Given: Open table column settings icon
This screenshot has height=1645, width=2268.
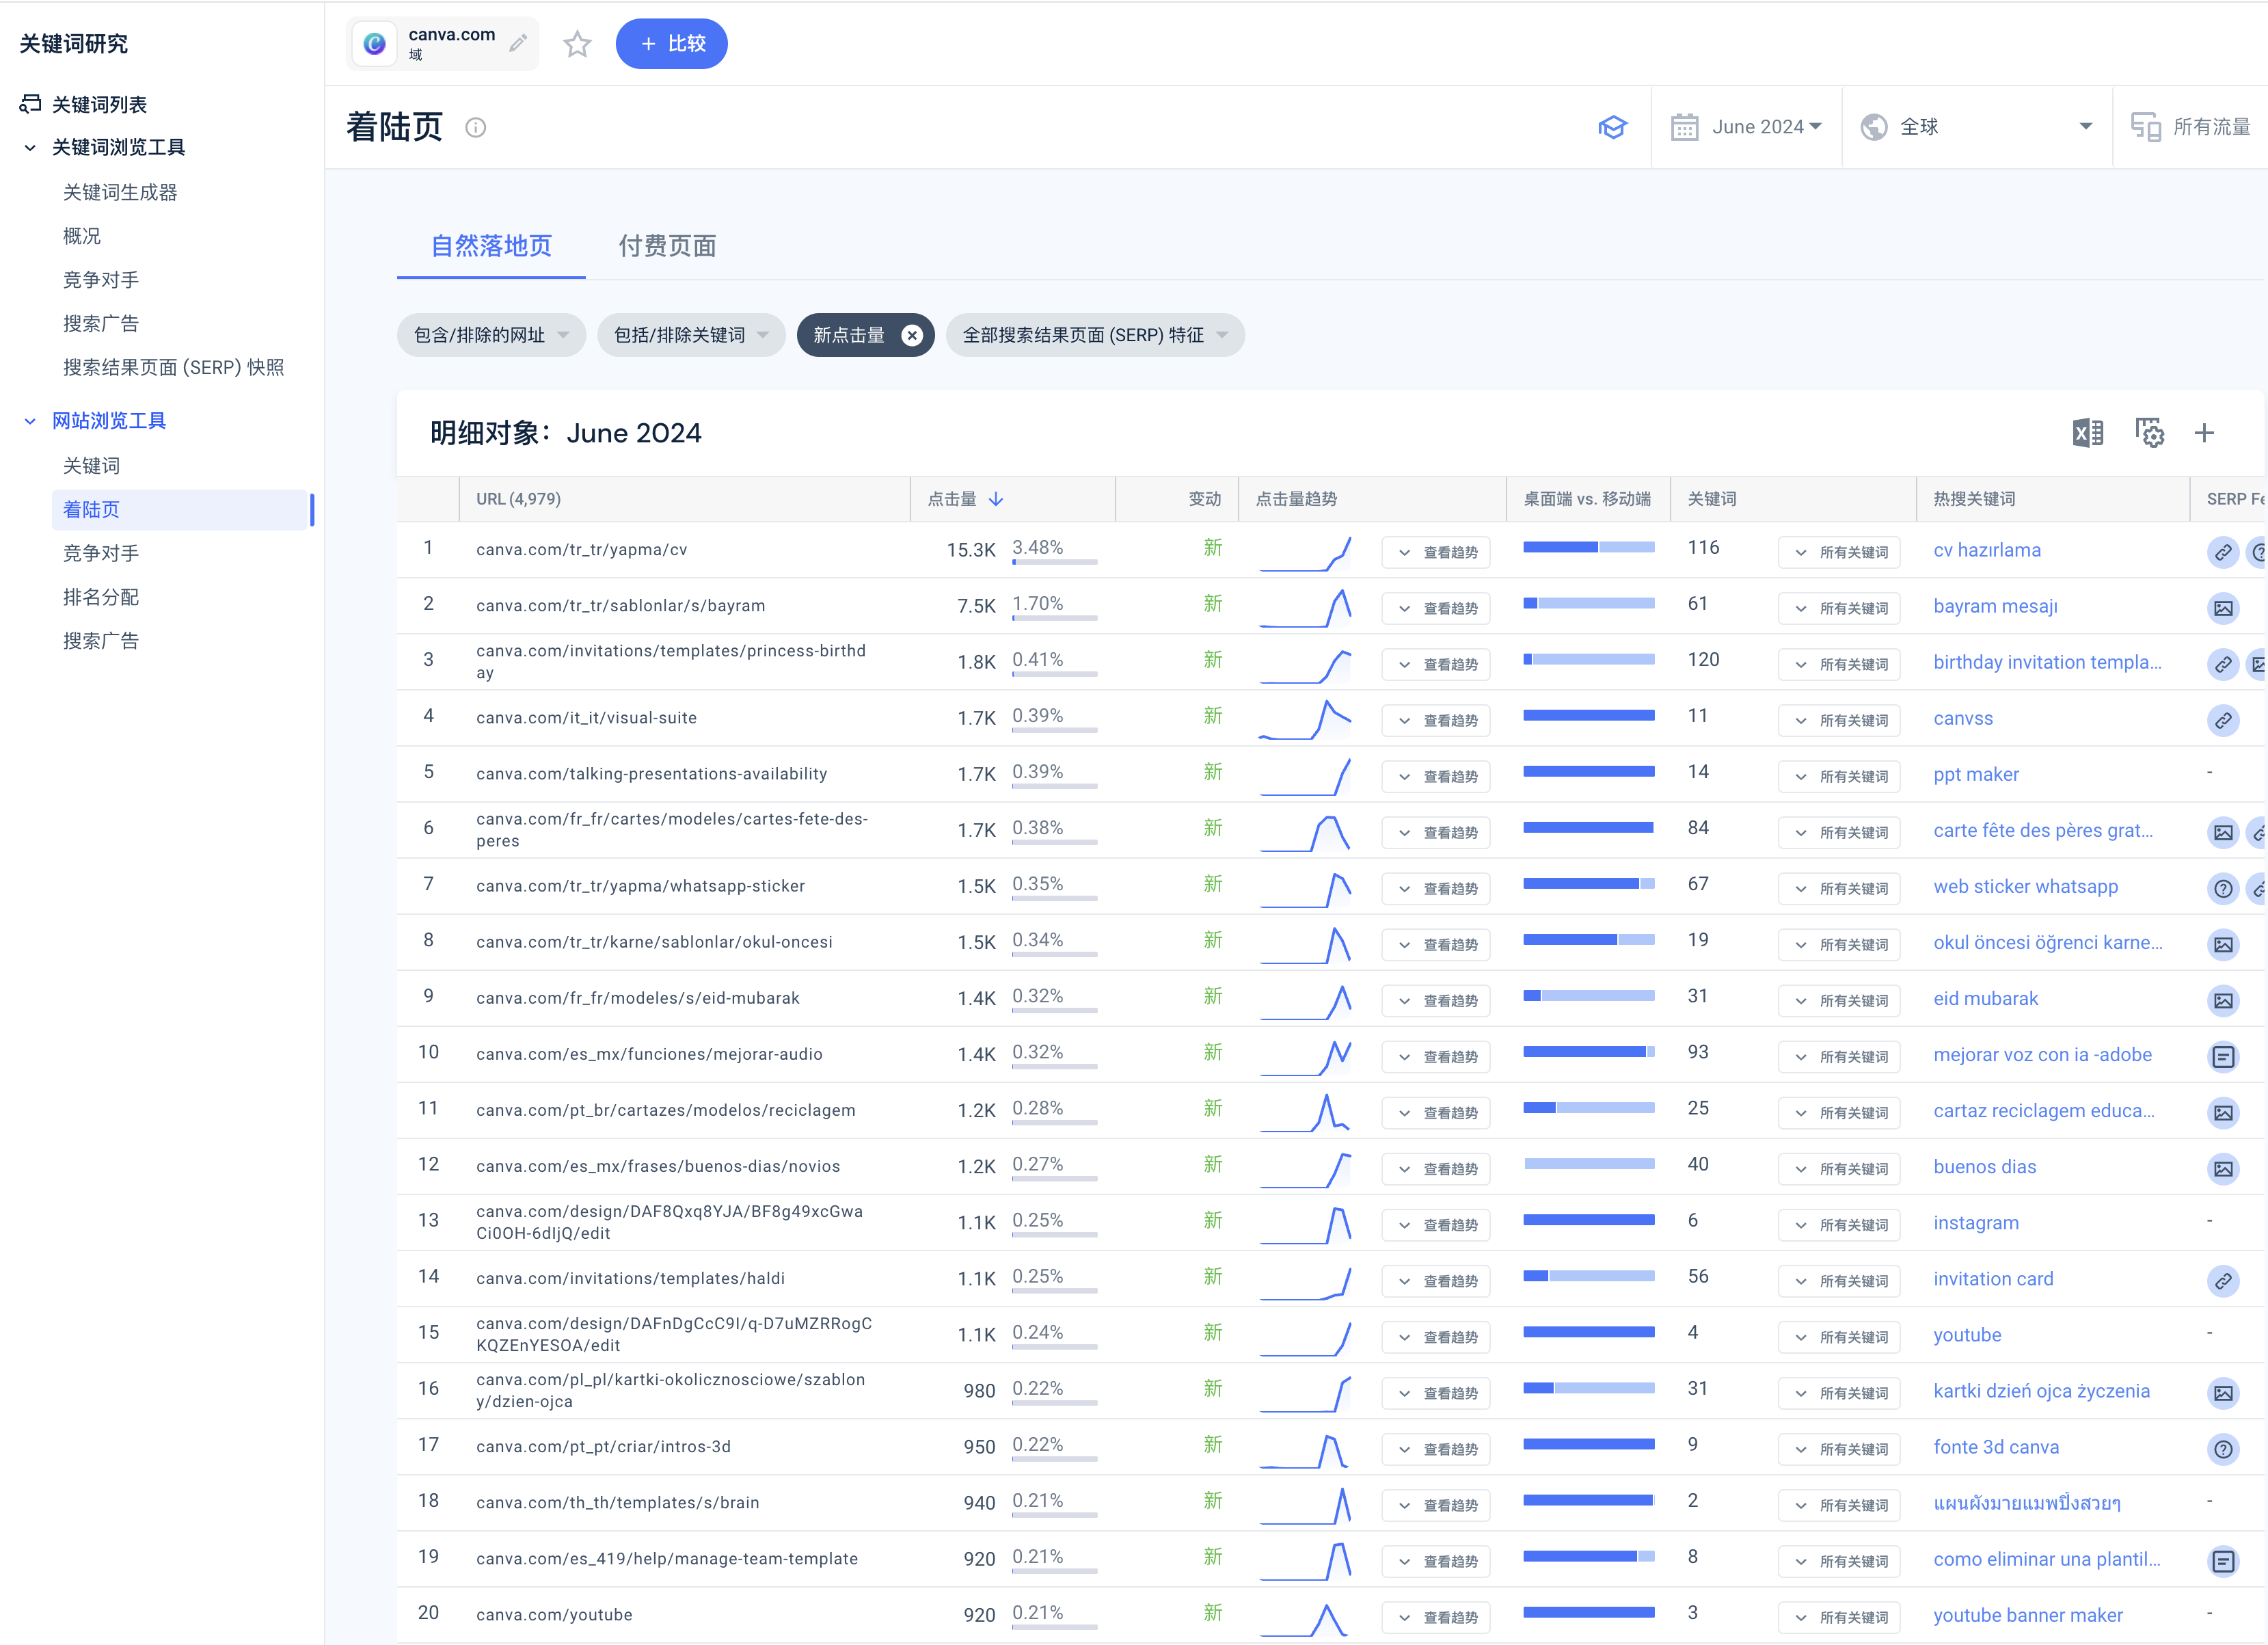Looking at the screenshot, I should [2150, 433].
